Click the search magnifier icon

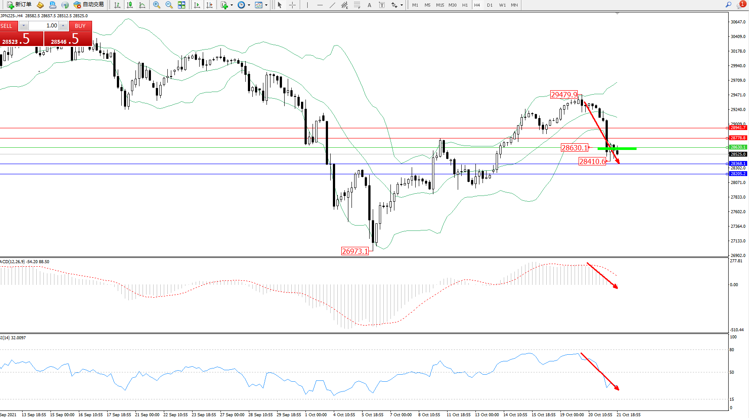728,5
